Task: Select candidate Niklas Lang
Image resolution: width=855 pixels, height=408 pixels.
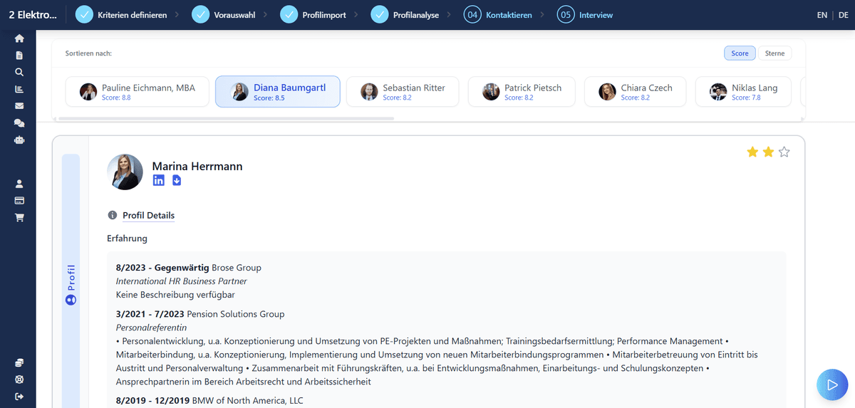Action: point(743,92)
